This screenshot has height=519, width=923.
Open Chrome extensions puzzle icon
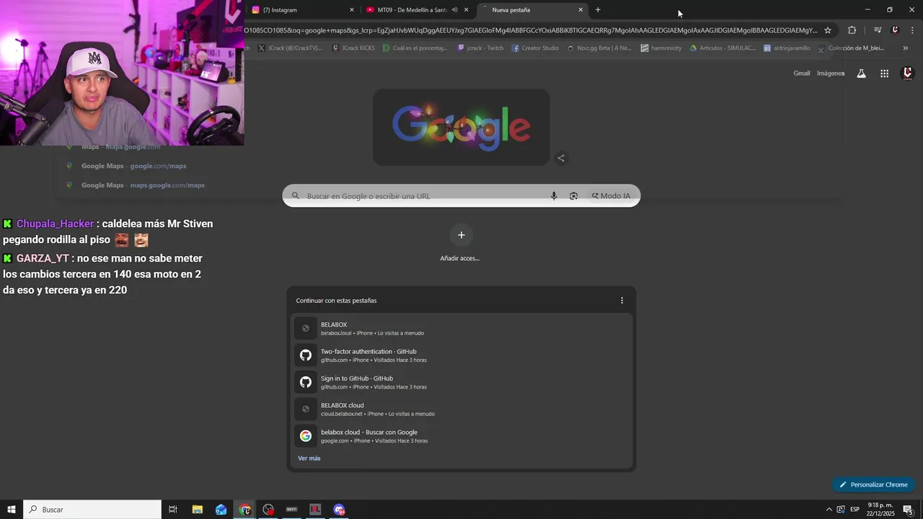pyautogui.click(x=852, y=30)
